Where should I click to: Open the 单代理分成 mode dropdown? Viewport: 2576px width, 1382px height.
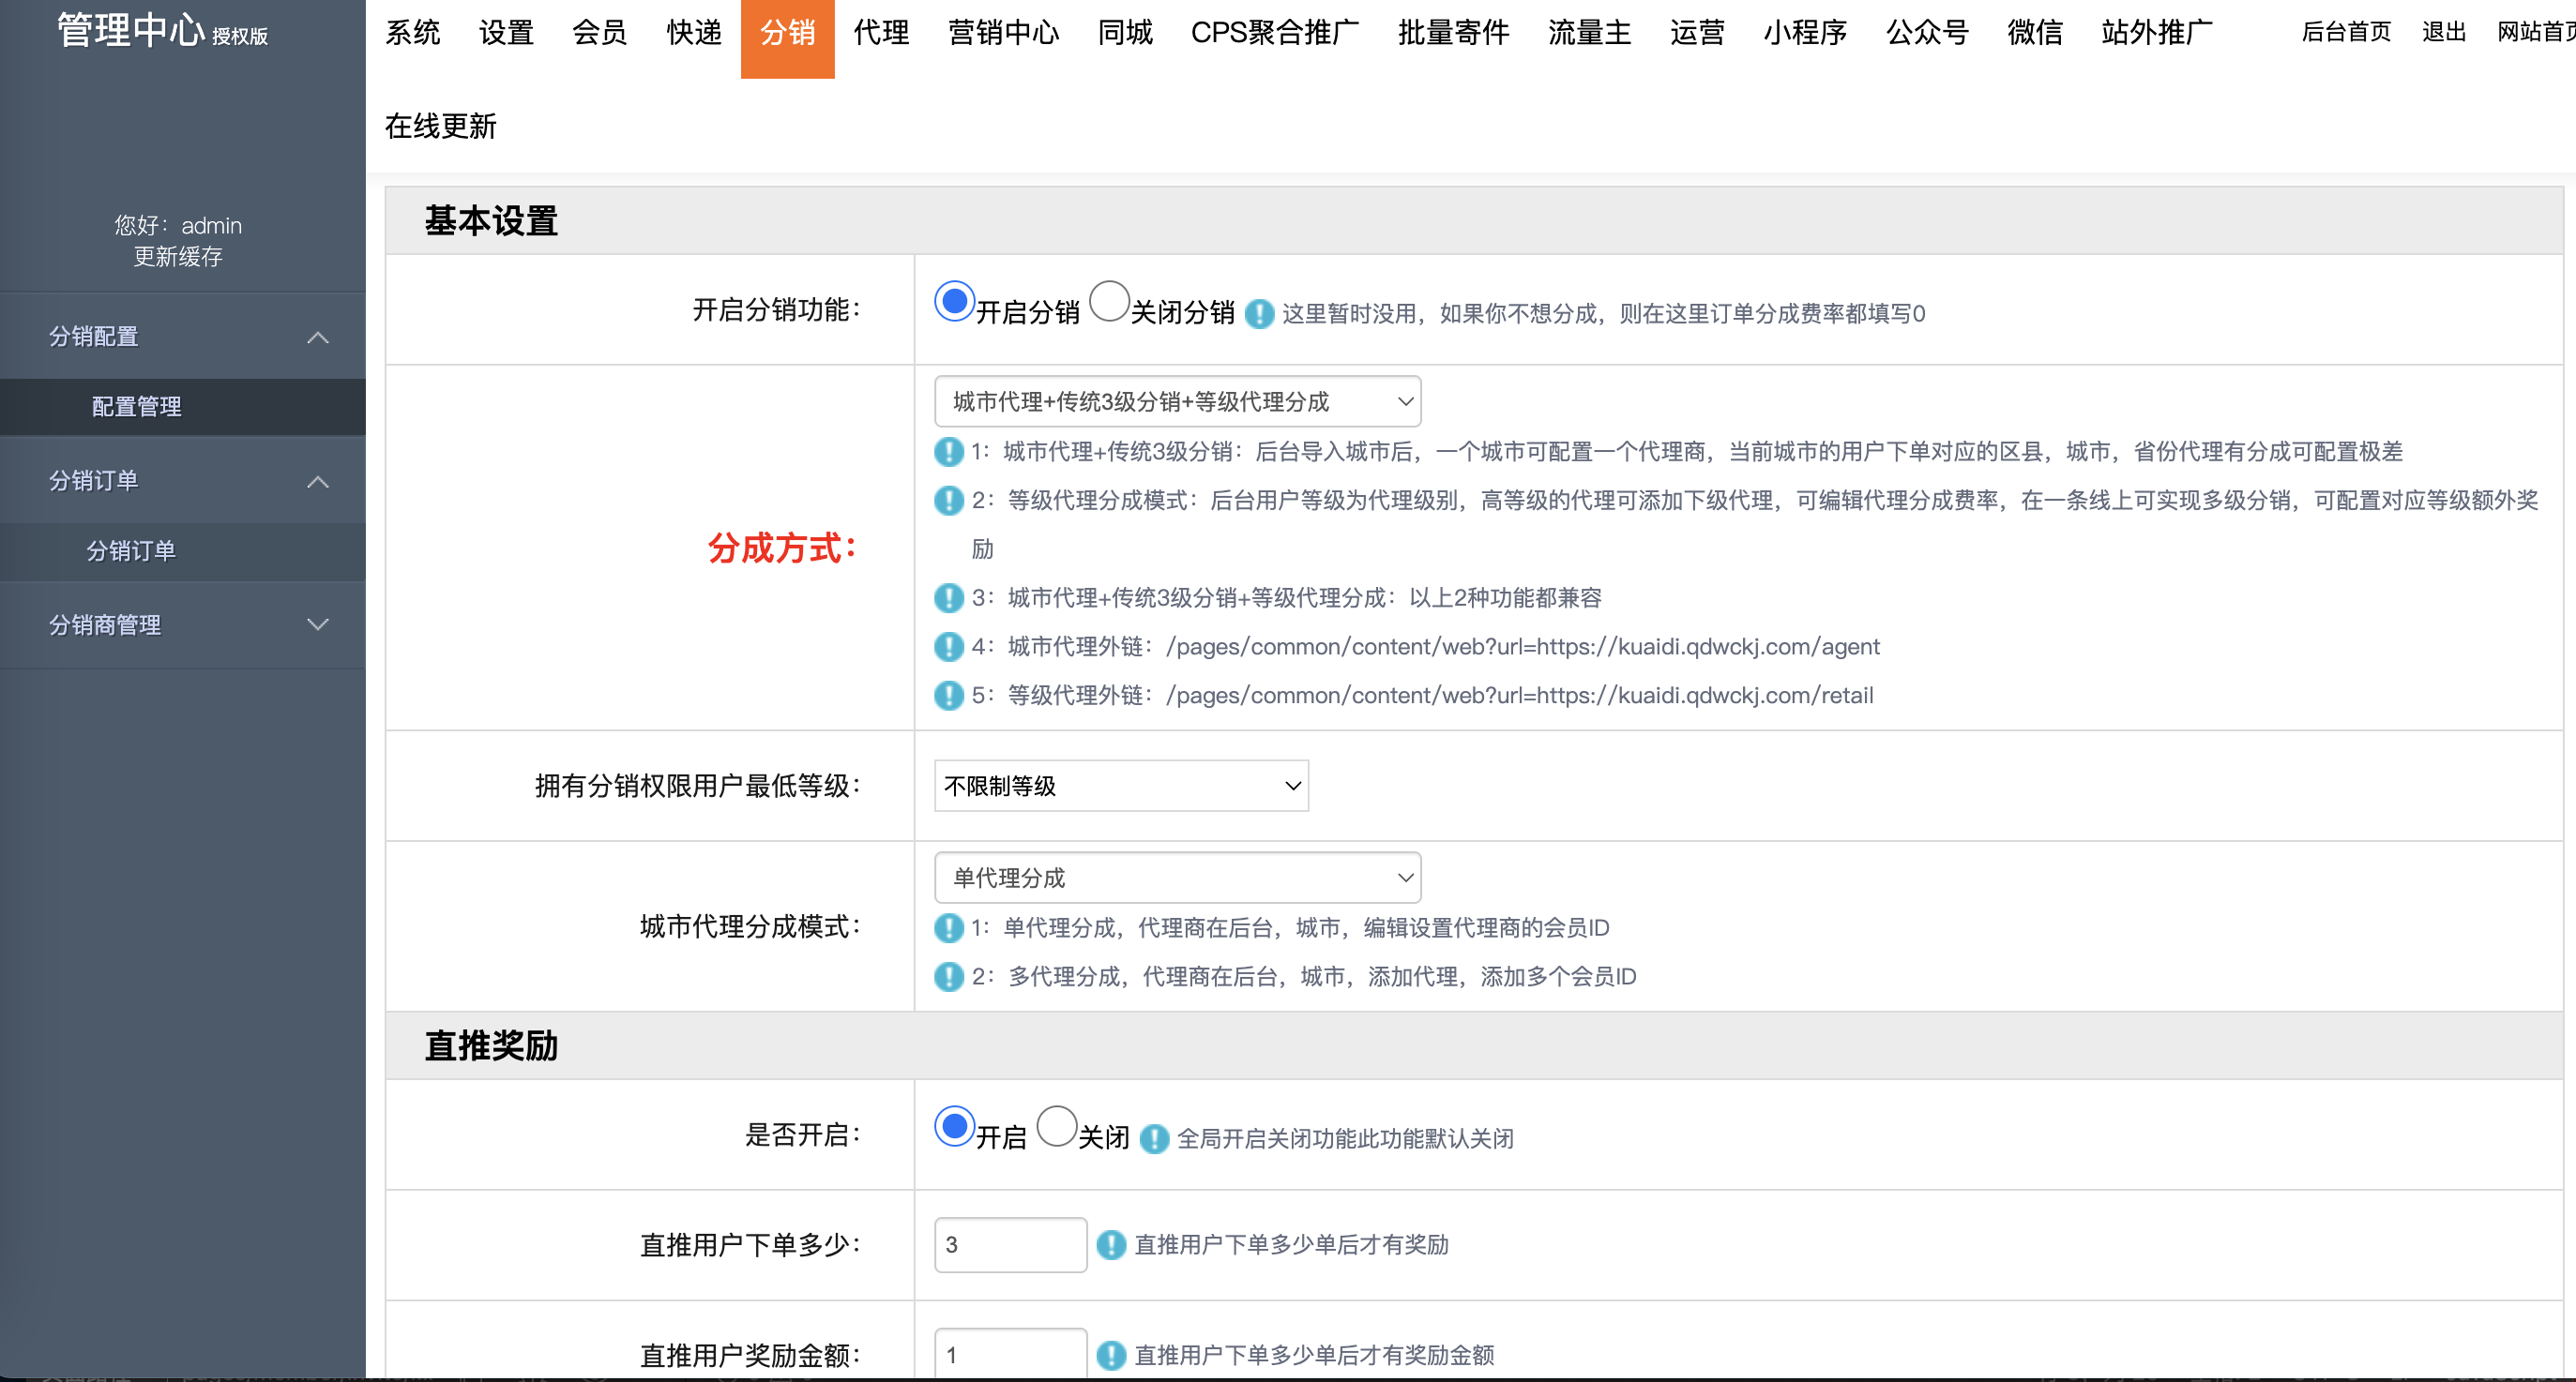(x=1177, y=879)
